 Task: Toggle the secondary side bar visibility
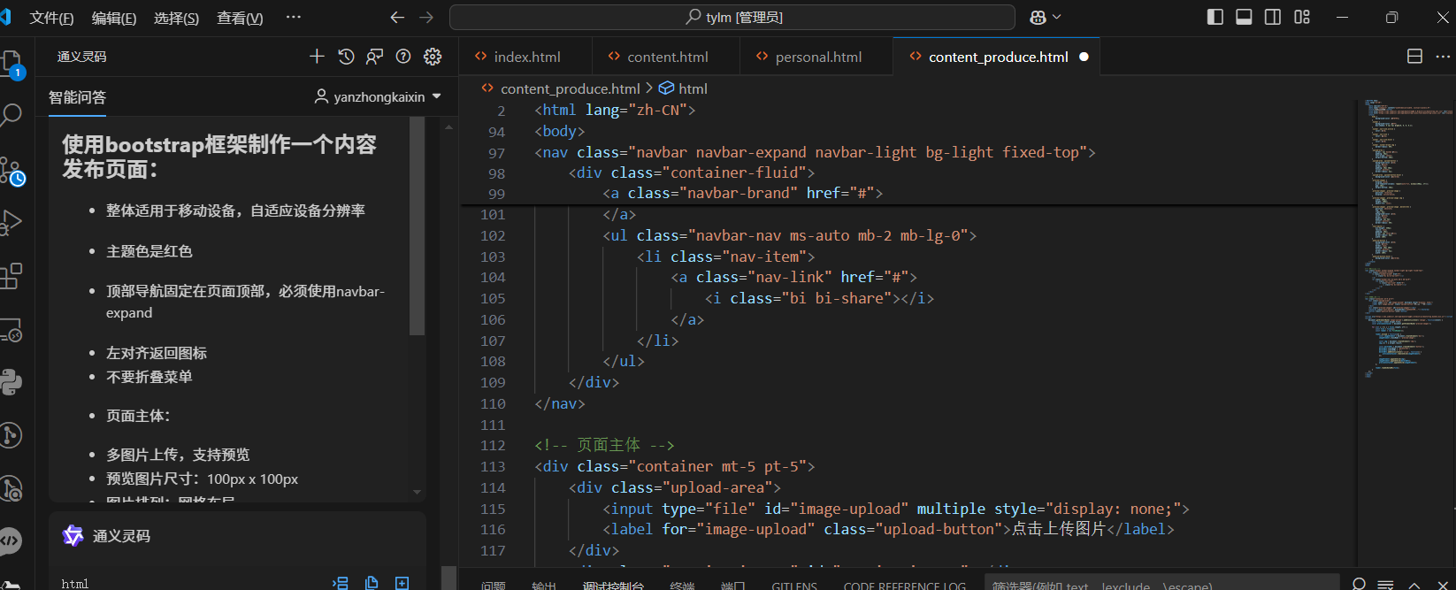point(1273,17)
